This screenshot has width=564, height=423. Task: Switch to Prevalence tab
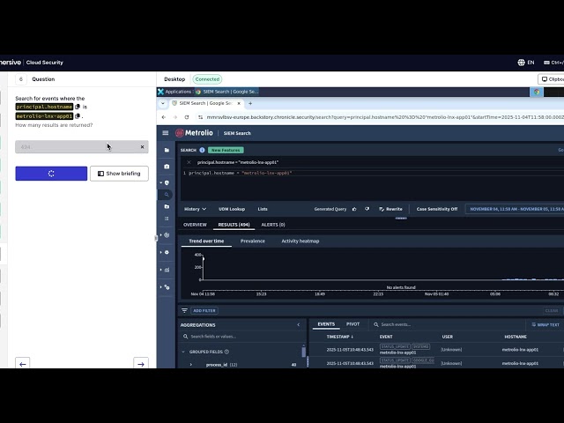(x=253, y=241)
